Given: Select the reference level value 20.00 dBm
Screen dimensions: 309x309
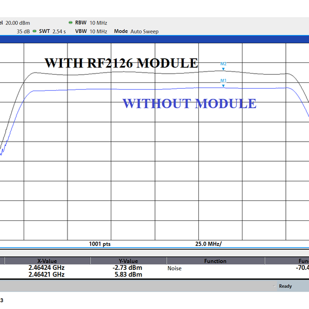Looking at the screenshot, I should [18, 23].
